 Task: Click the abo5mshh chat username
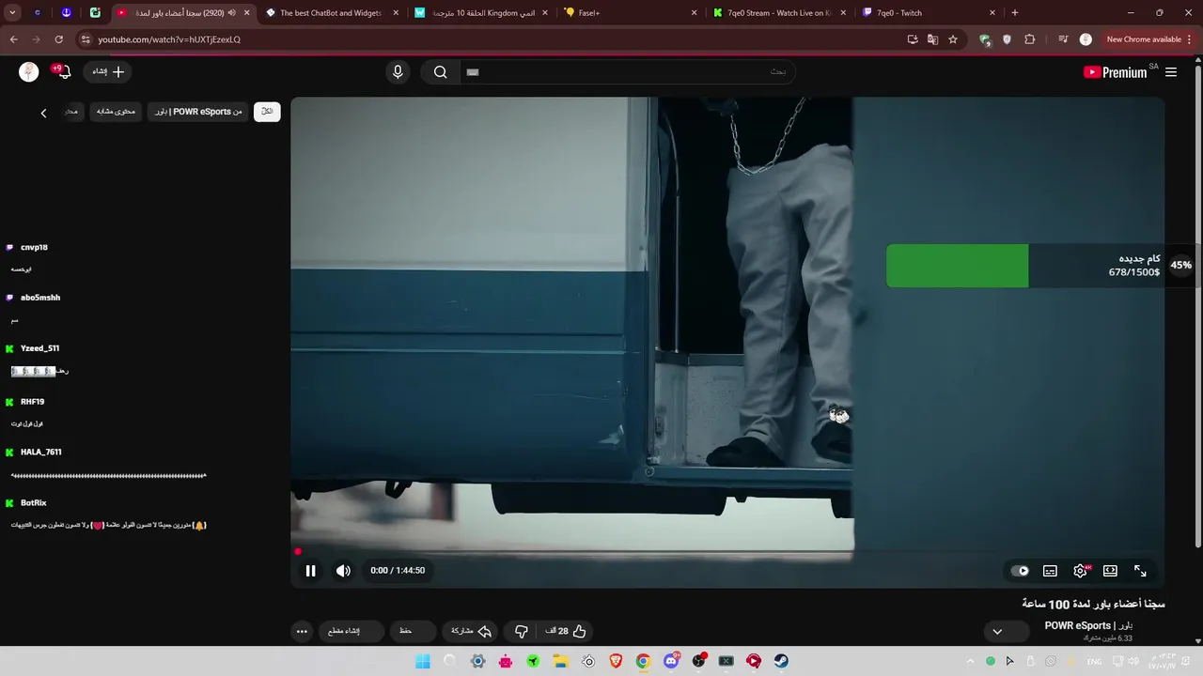(x=40, y=298)
